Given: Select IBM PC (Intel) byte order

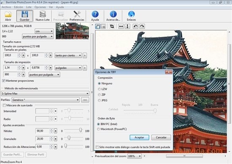Looking at the screenshot, I should tap(98, 124).
